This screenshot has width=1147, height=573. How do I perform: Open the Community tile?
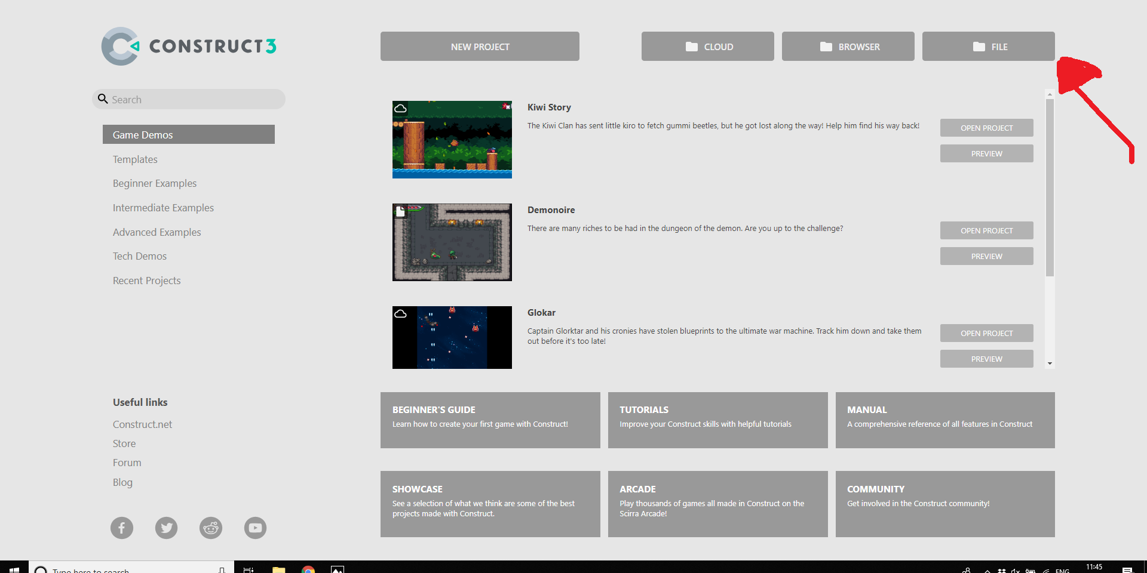click(945, 504)
